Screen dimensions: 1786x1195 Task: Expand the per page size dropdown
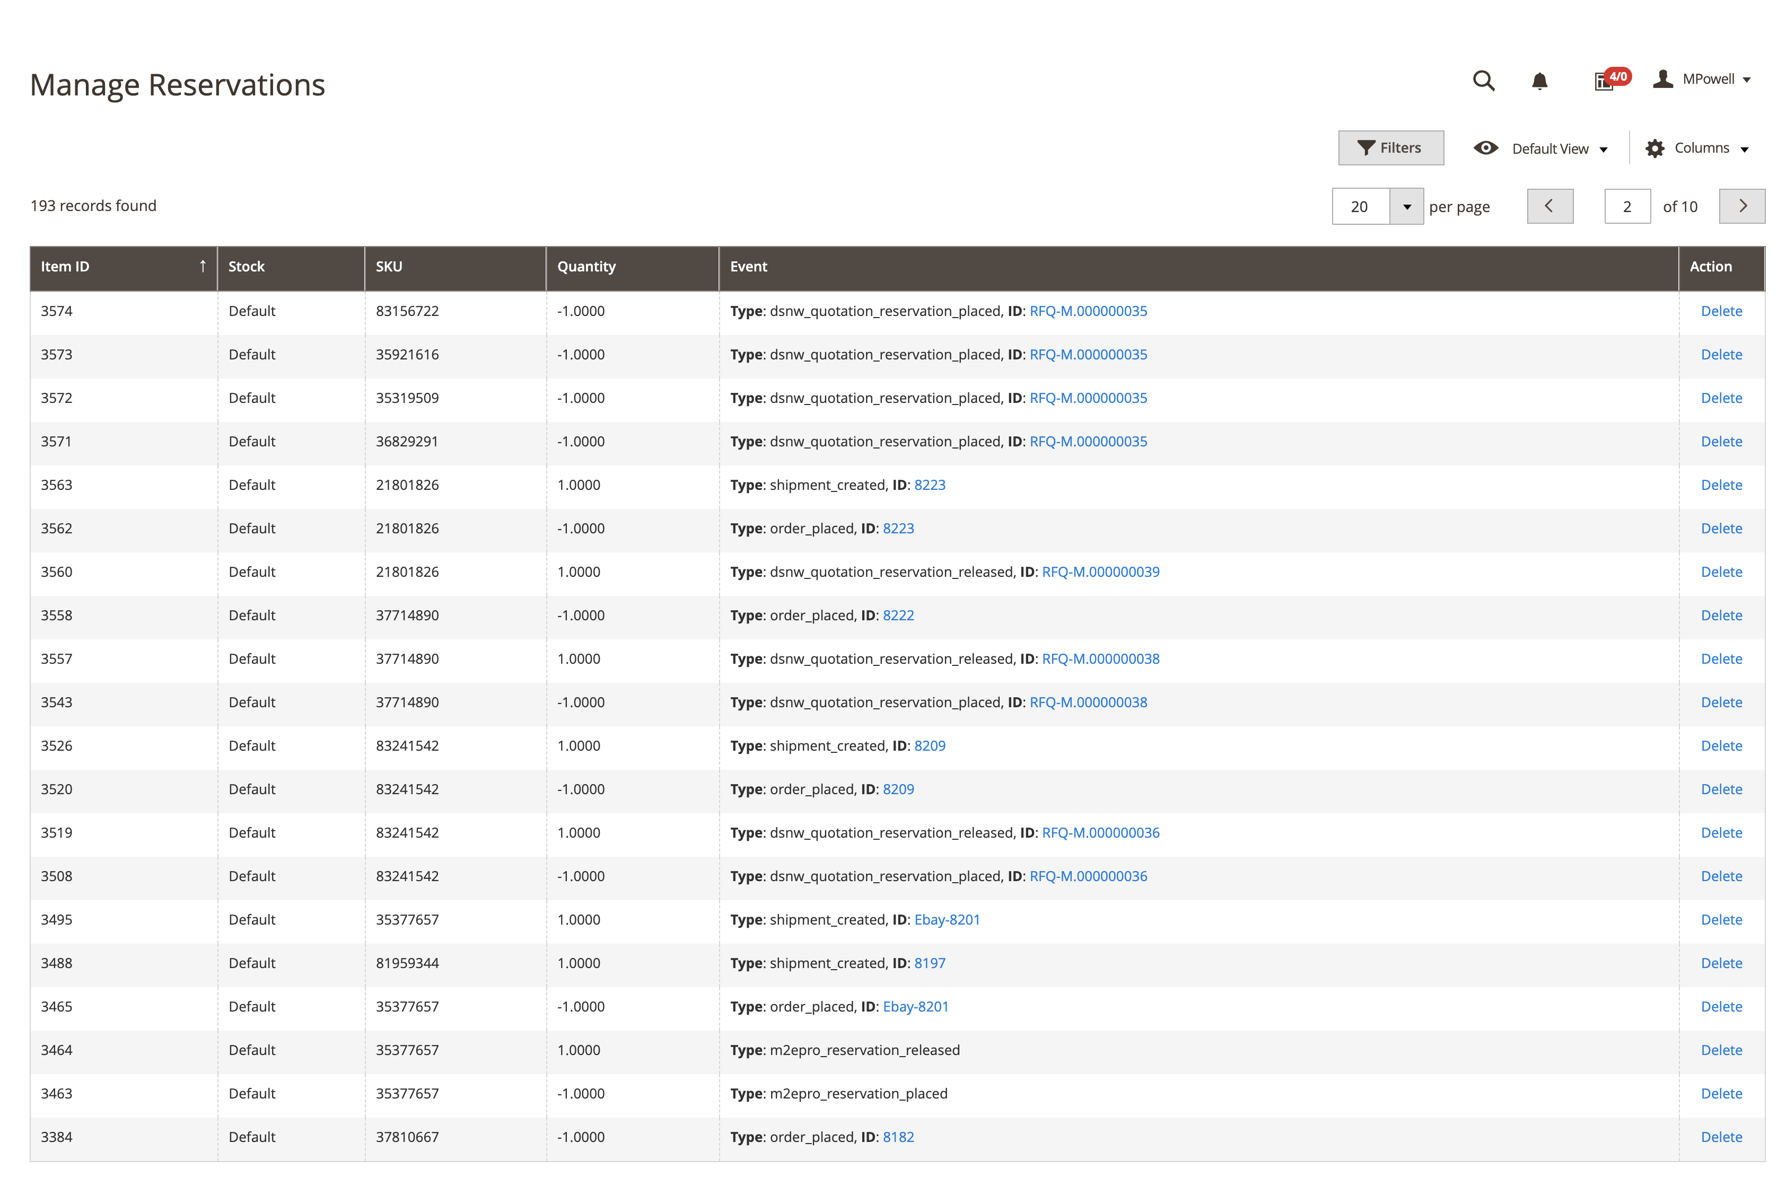(x=1406, y=207)
